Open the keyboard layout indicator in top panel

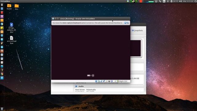[164, 1]
